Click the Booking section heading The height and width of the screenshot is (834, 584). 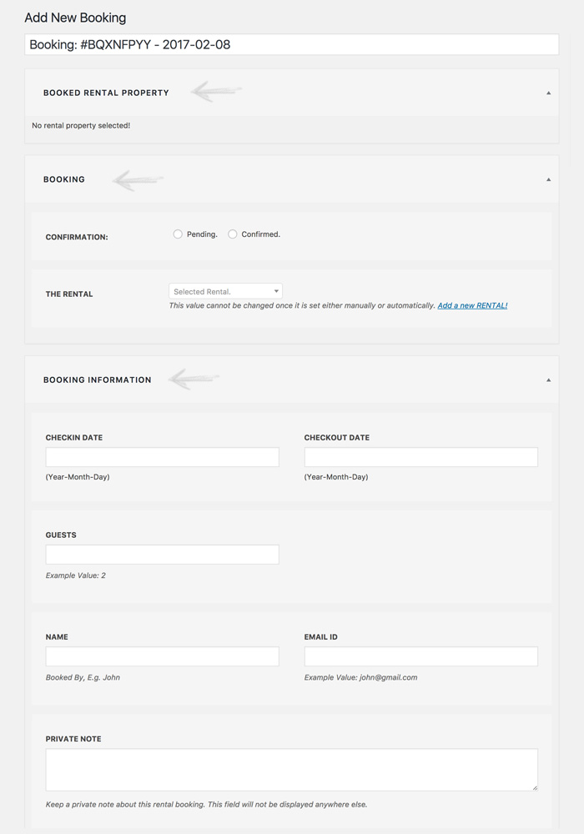click(x=64, y=179)
